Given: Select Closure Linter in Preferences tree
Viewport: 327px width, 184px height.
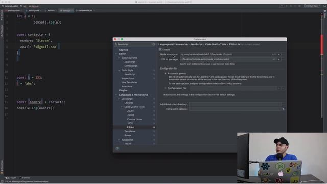Looking at the screenshot, I should click(x=134, y=119).
